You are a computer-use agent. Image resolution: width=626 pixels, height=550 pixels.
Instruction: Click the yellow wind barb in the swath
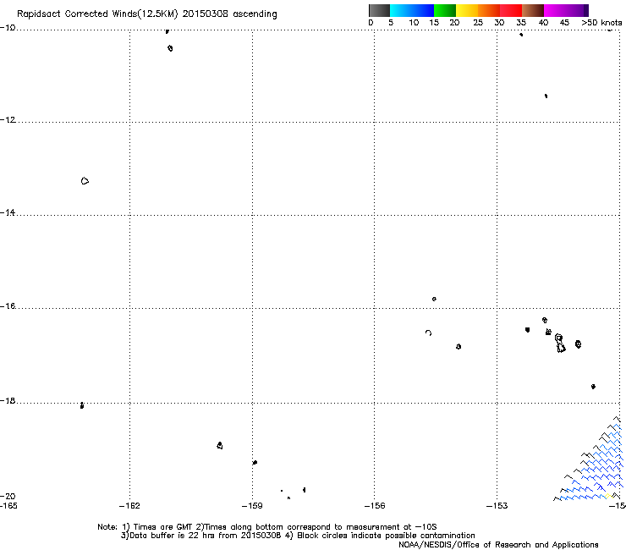[x=608, y=496]
